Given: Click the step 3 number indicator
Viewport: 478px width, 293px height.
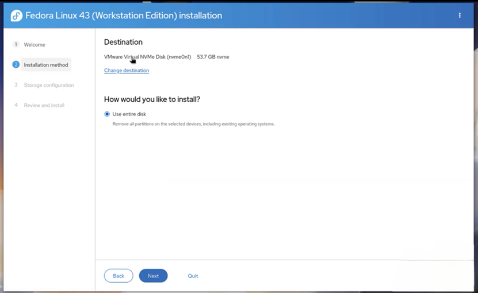Looking at the screenshot, I should coord(16,85).
